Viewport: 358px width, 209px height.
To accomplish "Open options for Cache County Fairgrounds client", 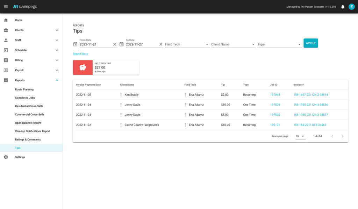I will click(121, 125).
